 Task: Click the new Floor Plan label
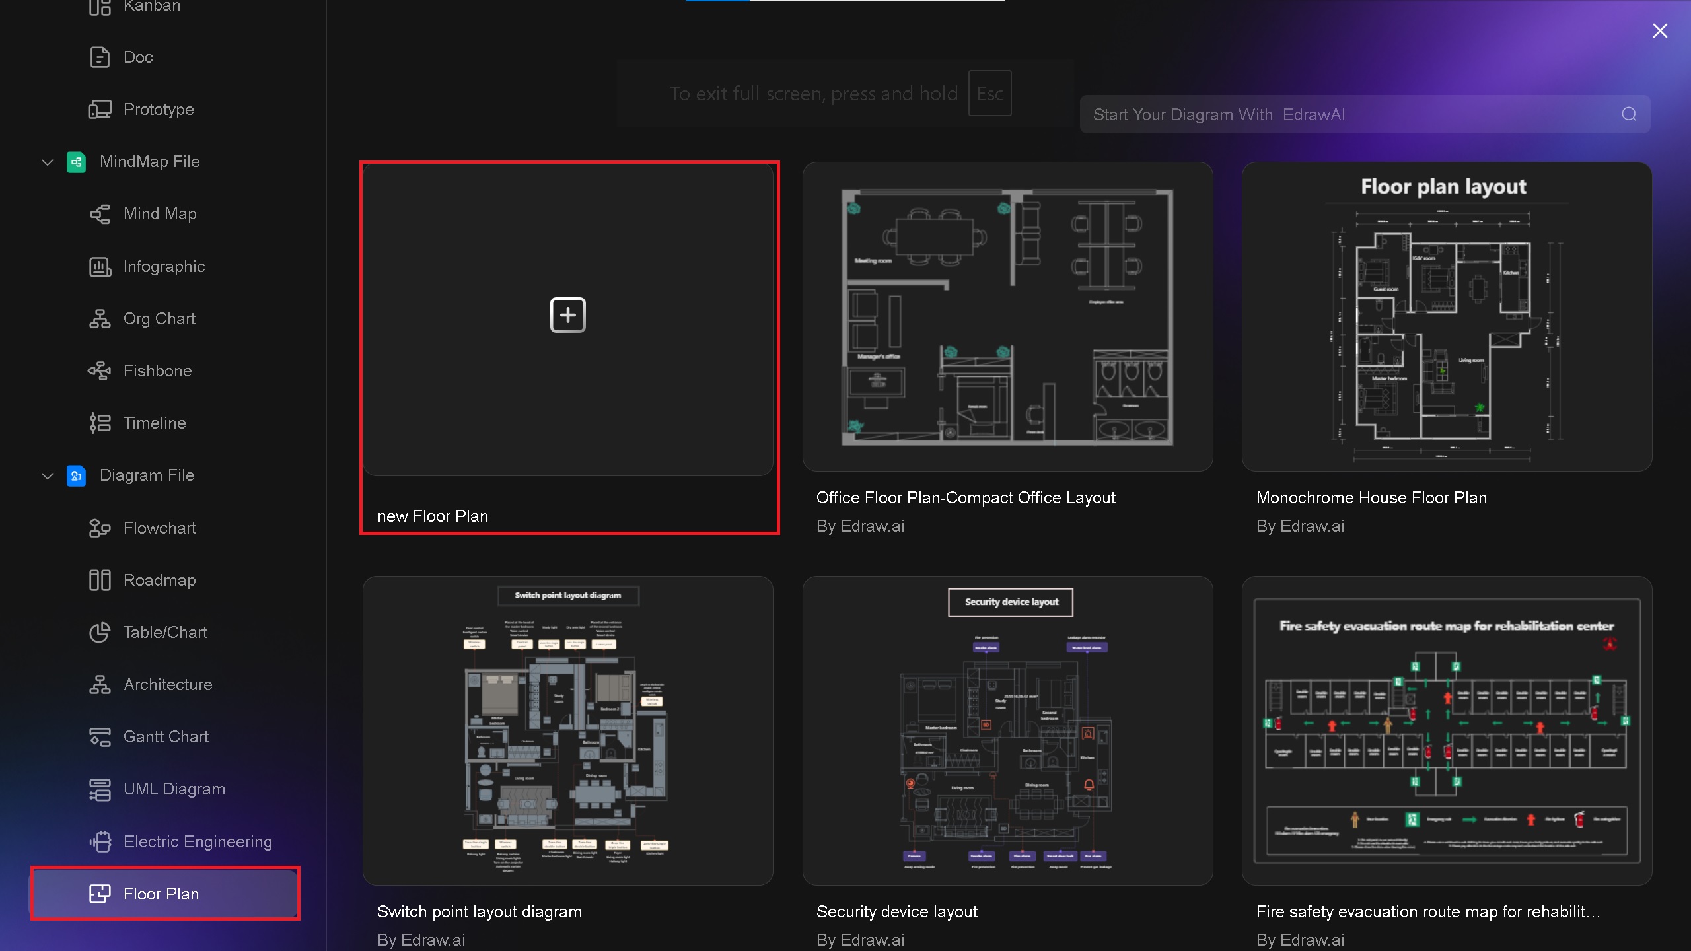[x=433, y=516]
